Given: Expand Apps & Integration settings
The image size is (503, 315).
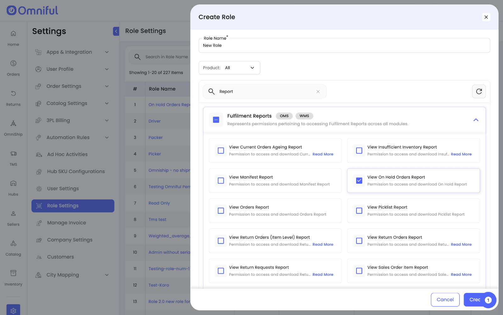Looking at the screenshot, I should (x=72, y=52).
